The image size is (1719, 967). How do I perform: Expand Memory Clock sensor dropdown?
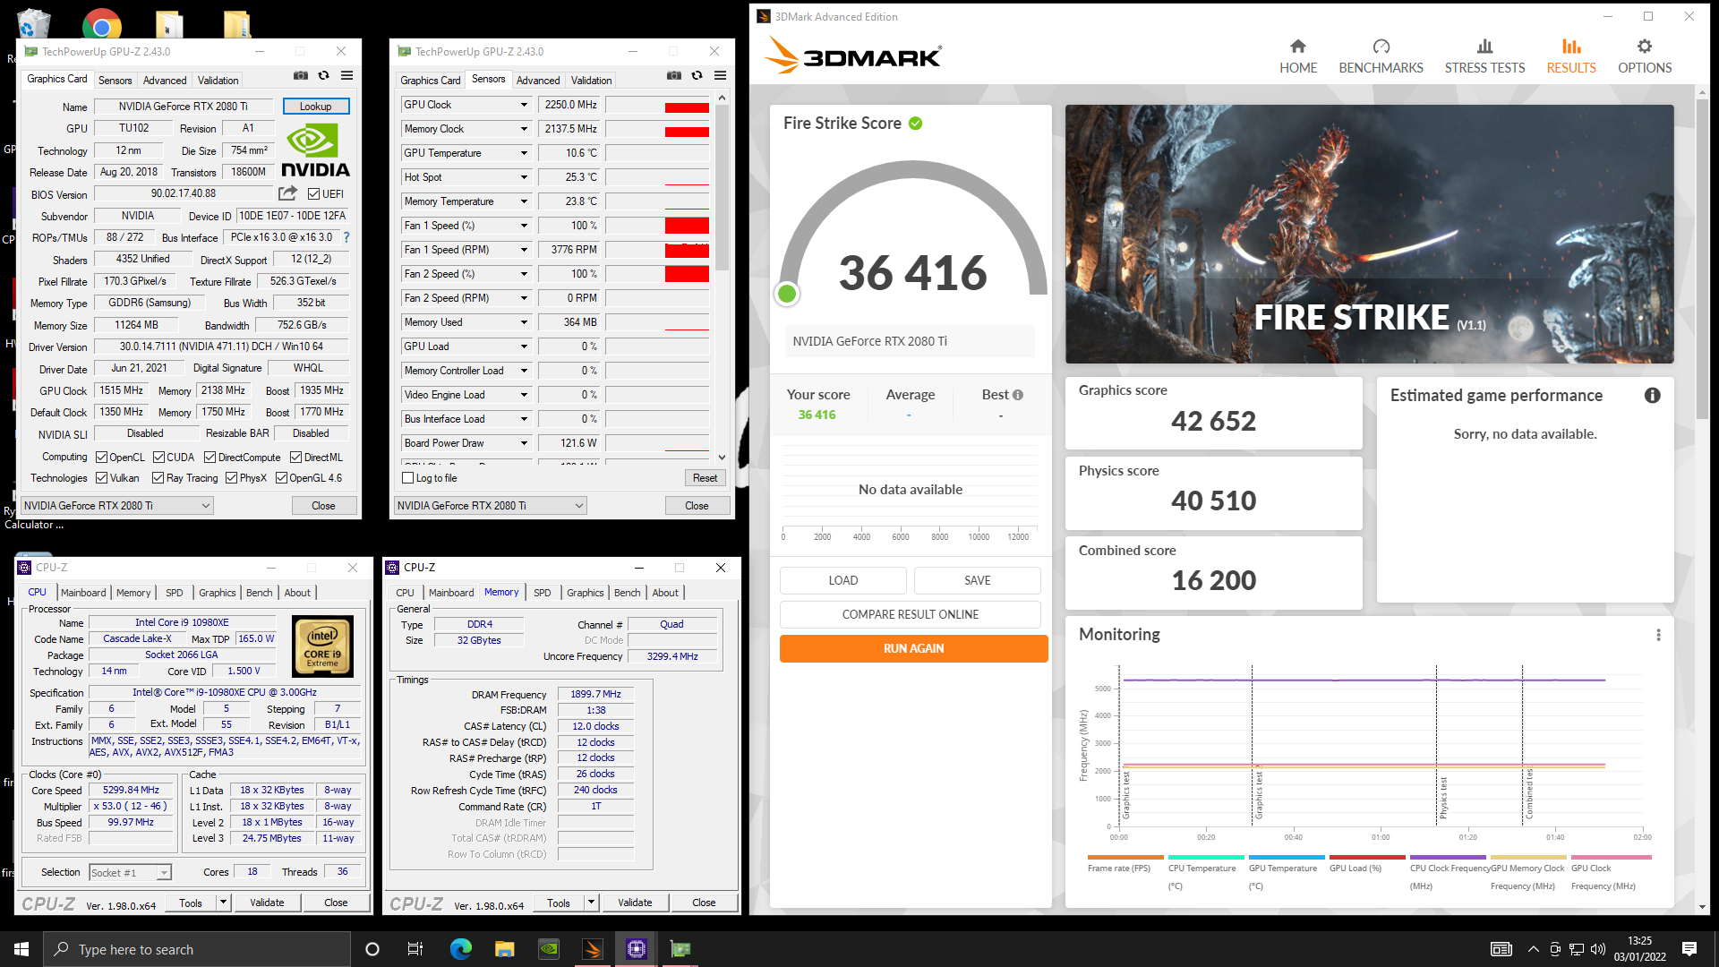point(524,129)
